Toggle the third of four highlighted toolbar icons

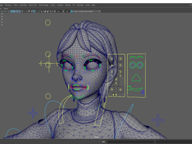point(17,11)
